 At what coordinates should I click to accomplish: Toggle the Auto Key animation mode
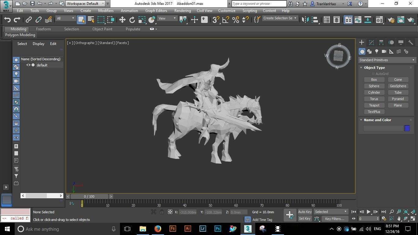click(x=304, y=212)
